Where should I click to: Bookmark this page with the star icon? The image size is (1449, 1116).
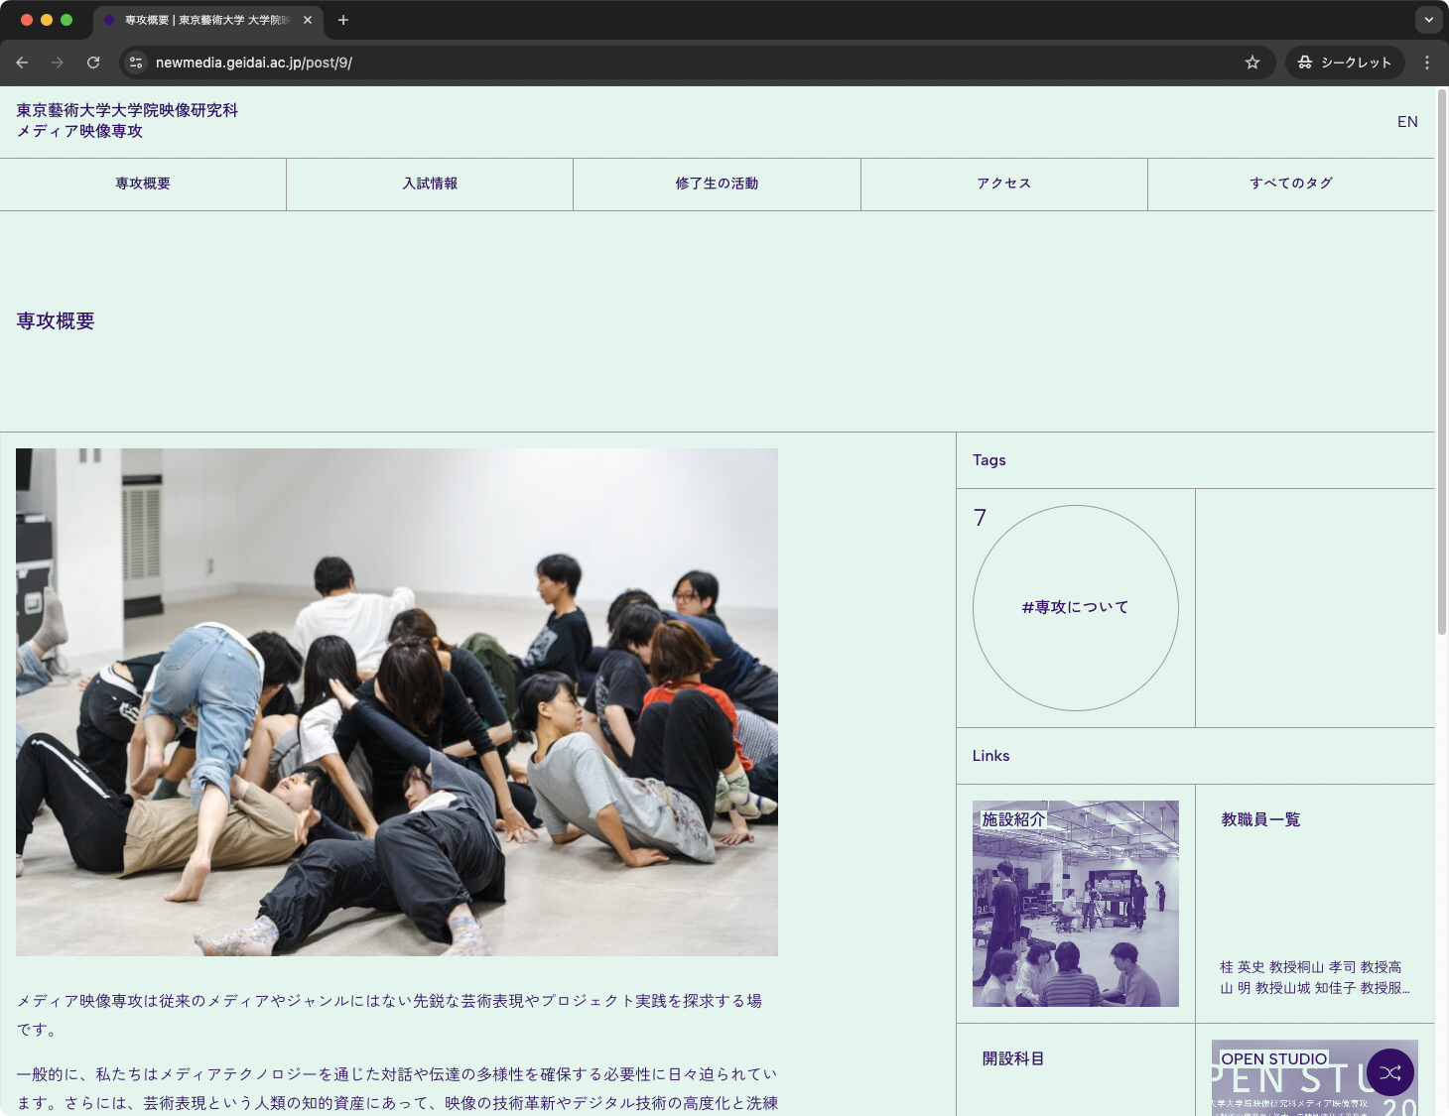[1252, 62]
